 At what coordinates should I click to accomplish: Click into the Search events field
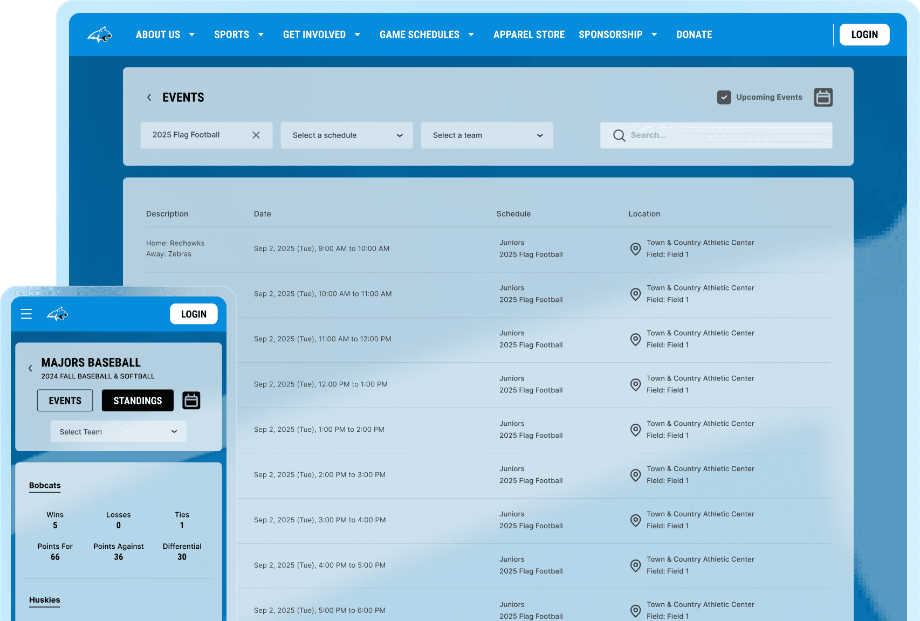[716, 135]
